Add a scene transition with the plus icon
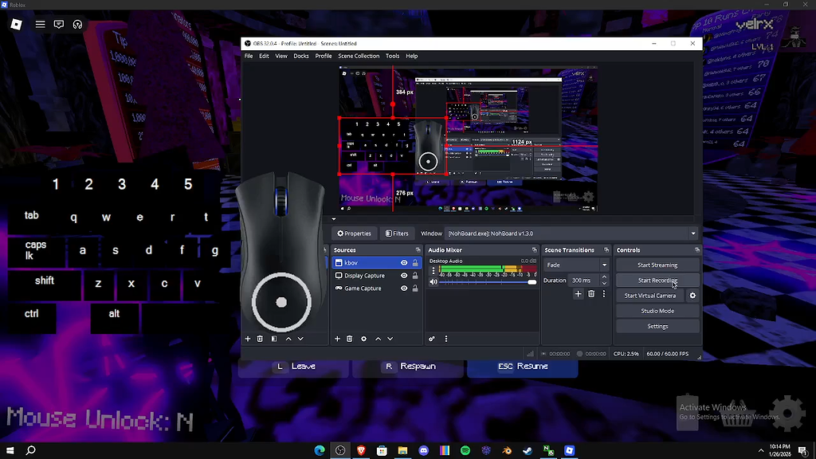 pos(579,294)
